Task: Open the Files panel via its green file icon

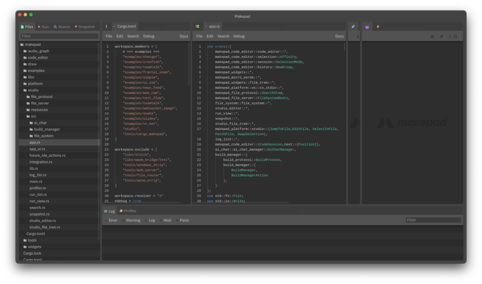Action: (22, 27)
